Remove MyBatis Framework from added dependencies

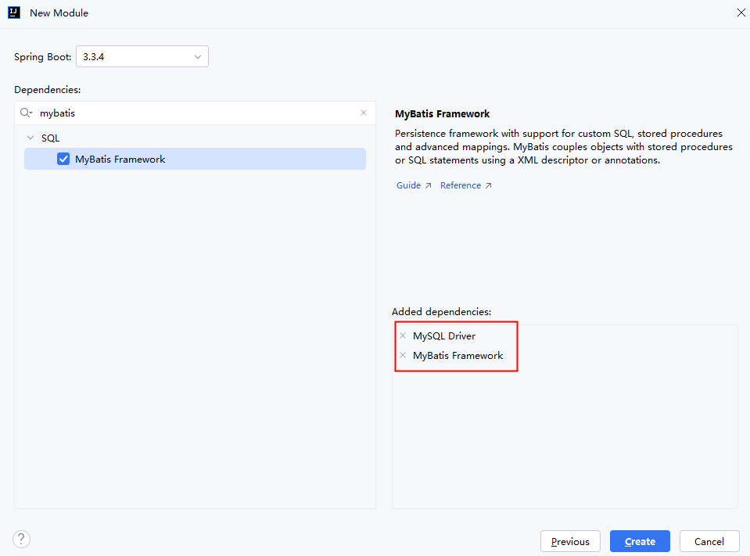pyautogui.click(x=403, y=355)
